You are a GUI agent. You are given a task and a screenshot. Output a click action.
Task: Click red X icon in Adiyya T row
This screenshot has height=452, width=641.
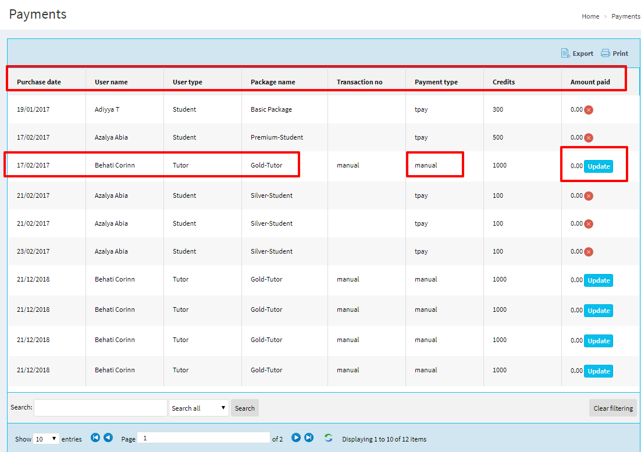589,110
